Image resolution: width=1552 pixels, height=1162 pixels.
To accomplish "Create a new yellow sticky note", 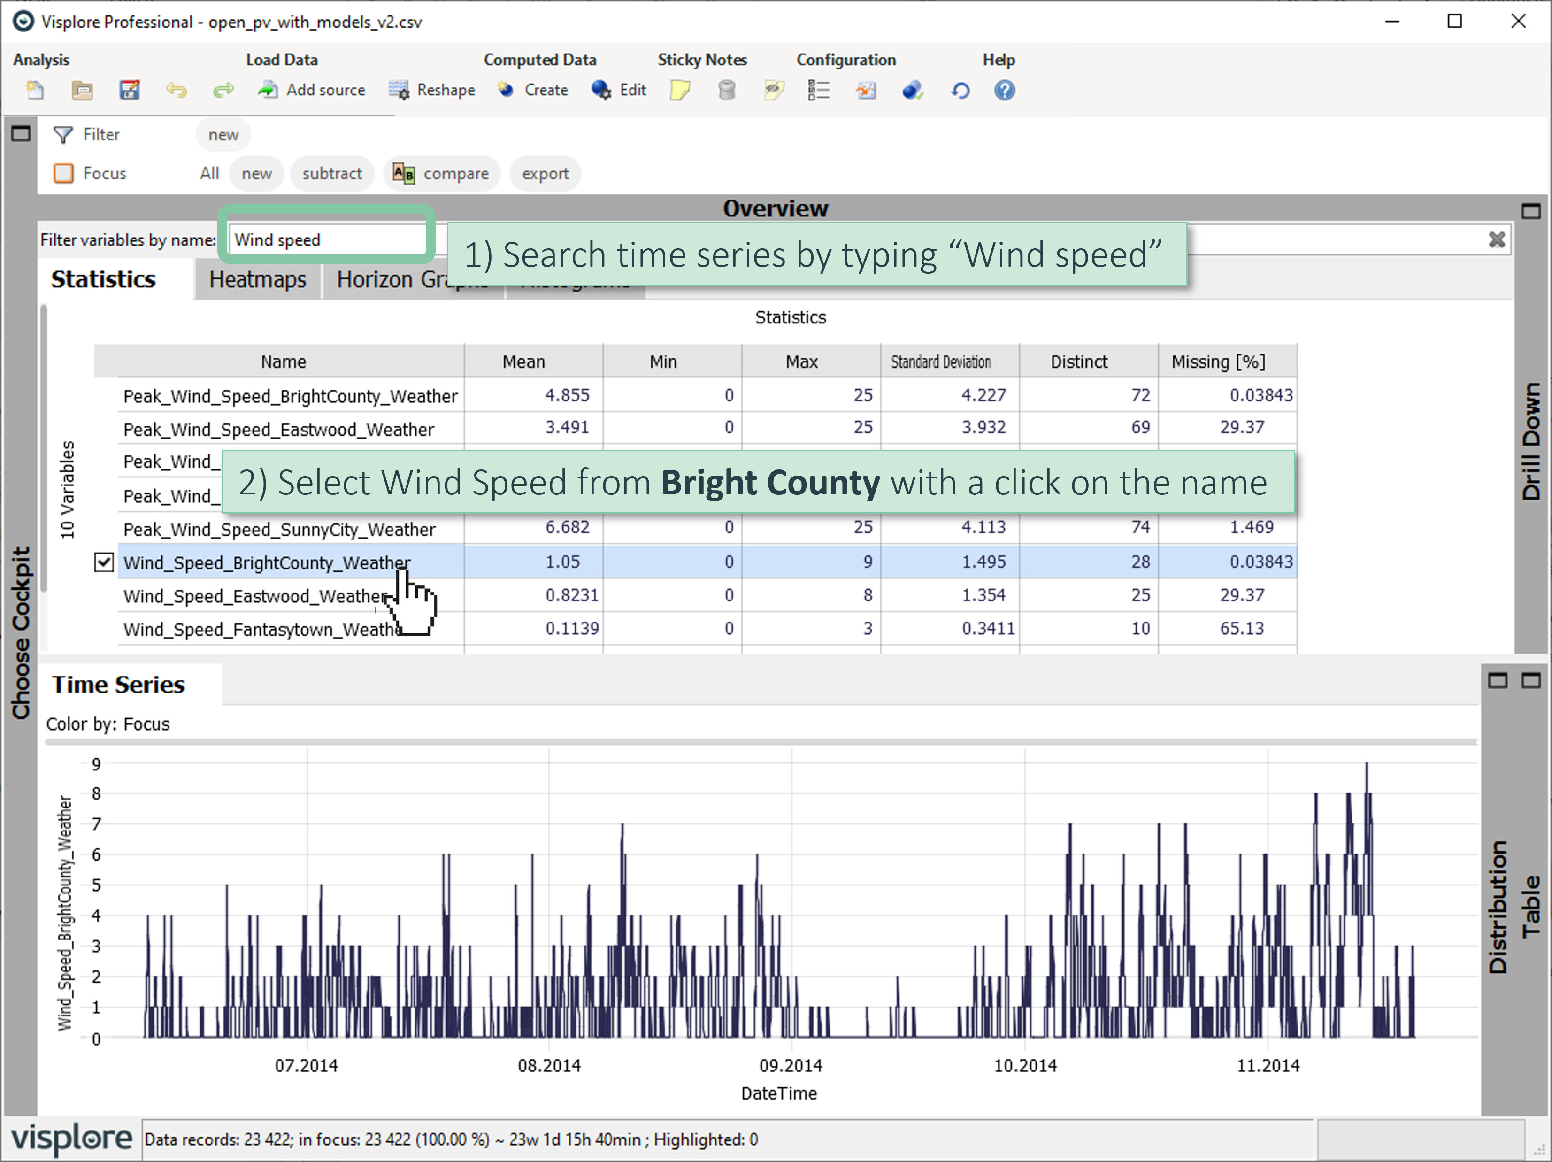I will 679,90.
